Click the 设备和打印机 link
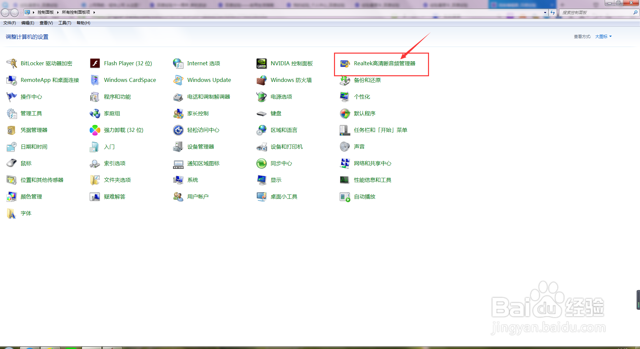Viewport: 640px width, 349px height. coord(287,147)
